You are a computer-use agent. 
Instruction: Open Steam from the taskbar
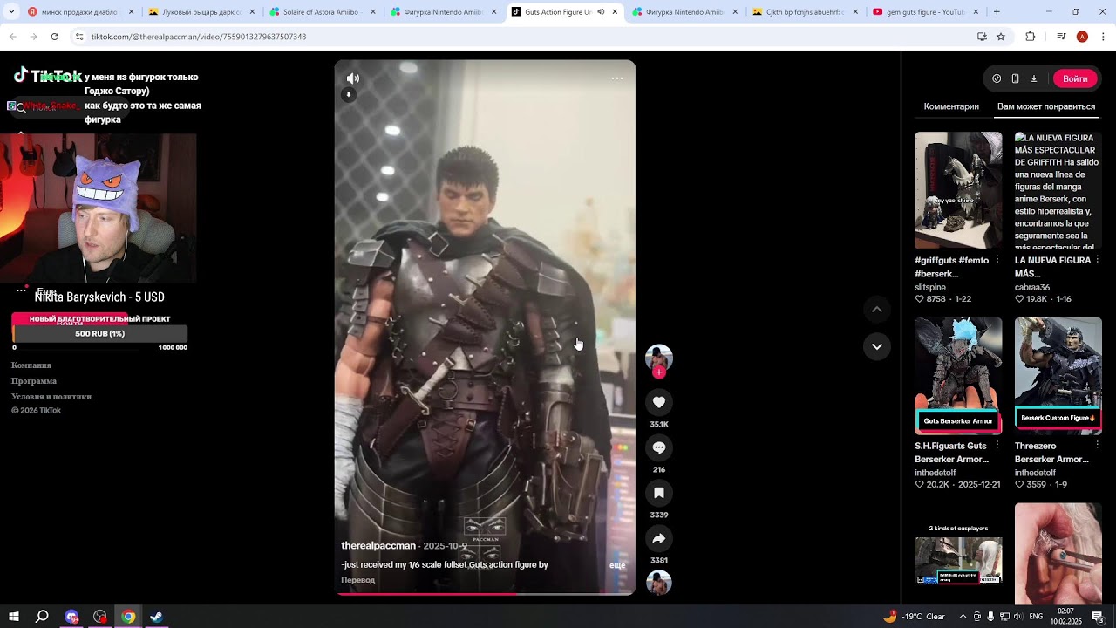(x=156, y=617)
